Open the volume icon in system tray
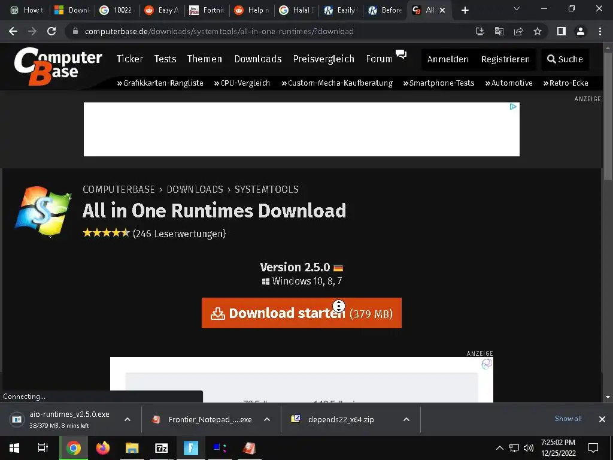 (529, 448)
